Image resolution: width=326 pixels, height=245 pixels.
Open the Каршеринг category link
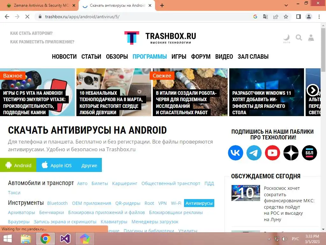point(125,183)
